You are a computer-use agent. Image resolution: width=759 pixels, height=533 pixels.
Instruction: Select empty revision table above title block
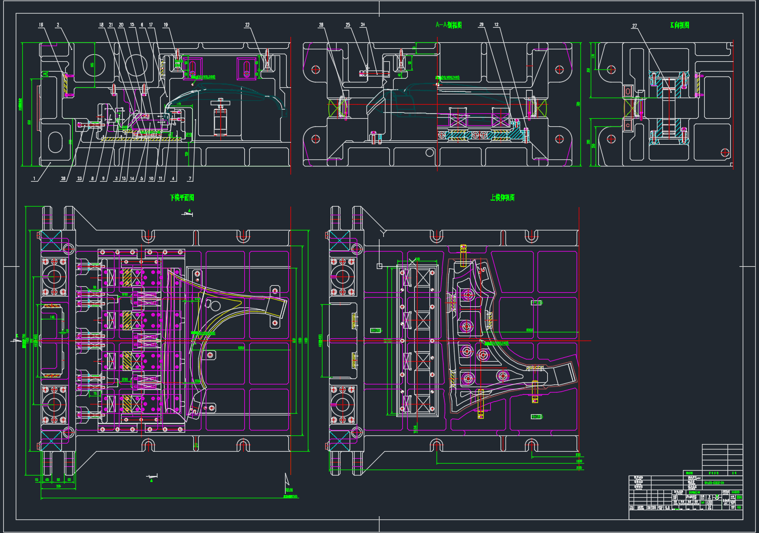pyautogui.click(x=722, y=457)
